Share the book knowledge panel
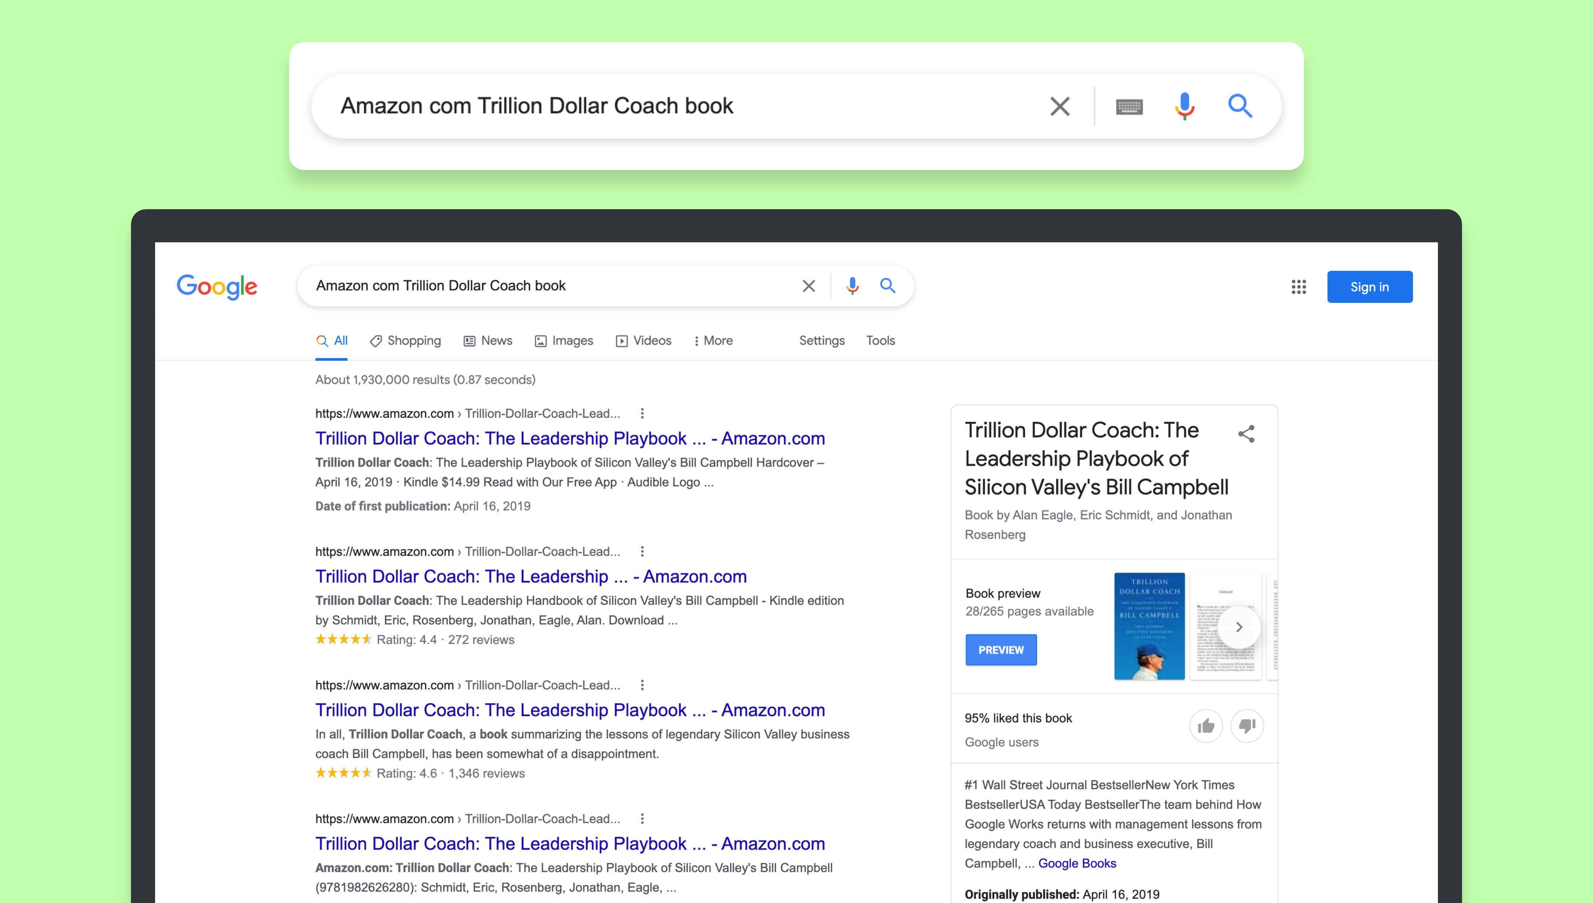 1246,433
